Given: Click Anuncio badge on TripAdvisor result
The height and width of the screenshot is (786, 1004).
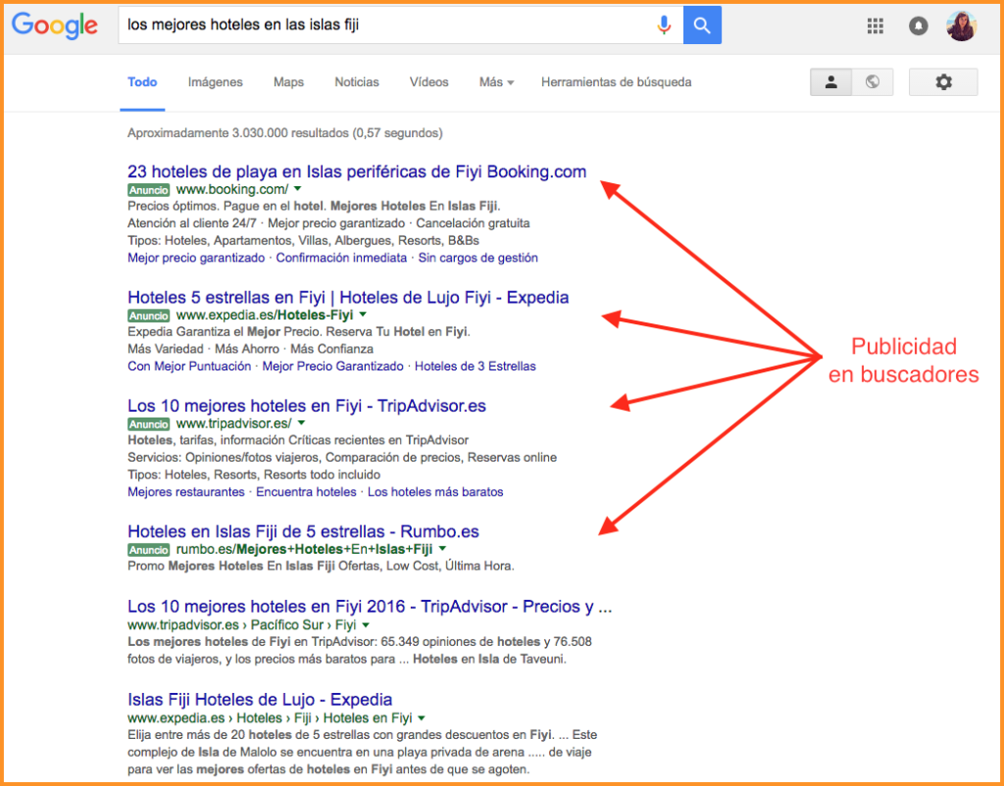Looking at the screenshot, I should [149, 423].
